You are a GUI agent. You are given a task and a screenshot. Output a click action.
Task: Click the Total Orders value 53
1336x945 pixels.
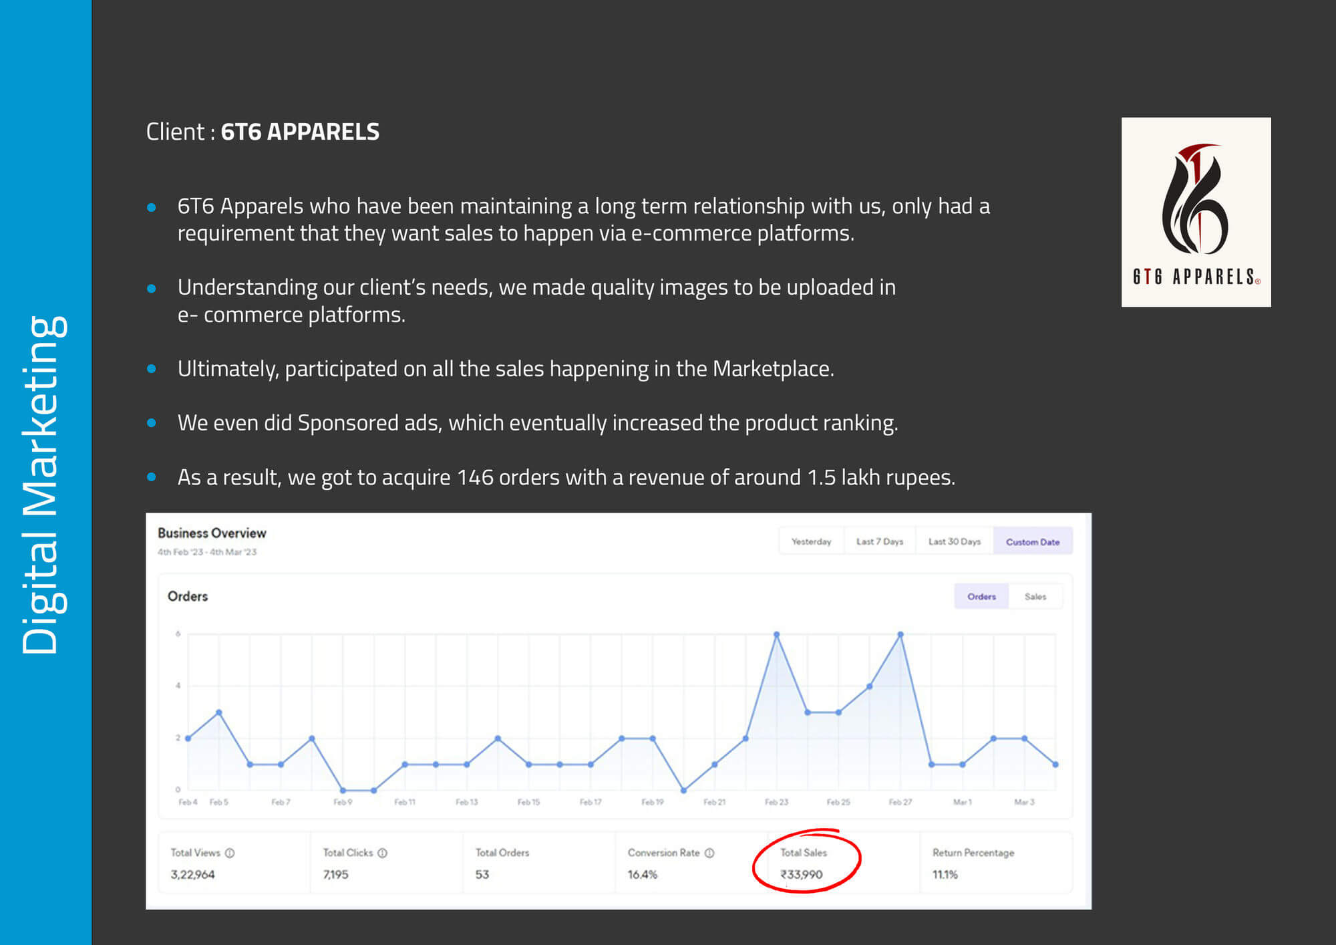click(482, 874)
